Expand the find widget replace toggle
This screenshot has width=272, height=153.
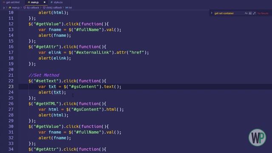pyautogui.click(x=212, y=13)
